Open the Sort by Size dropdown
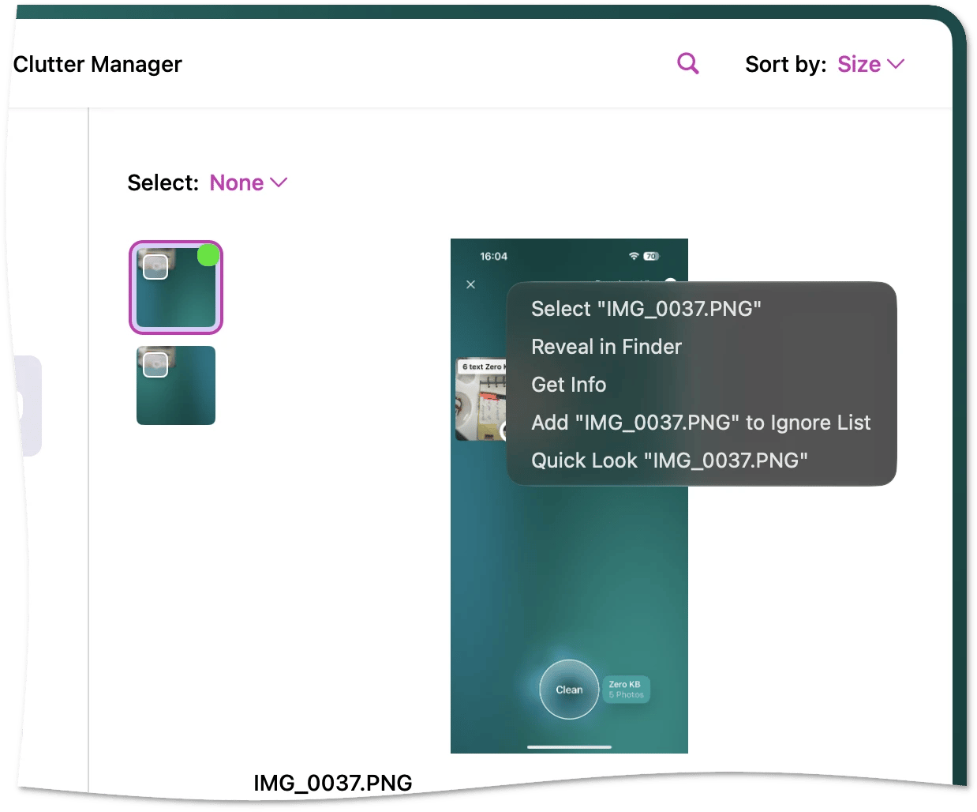Image resolution: width=977 pixels, height=812 pixels. point(870,64)
